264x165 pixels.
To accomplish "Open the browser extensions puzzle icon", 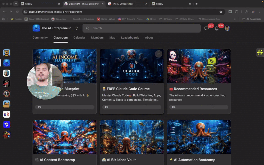I will [237, 12].
